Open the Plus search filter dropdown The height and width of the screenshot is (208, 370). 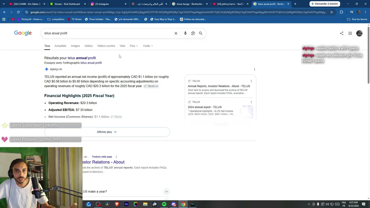pyautogui.click(x=134, y=46)
